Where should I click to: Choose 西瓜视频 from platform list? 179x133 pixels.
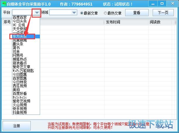(26, 86)
